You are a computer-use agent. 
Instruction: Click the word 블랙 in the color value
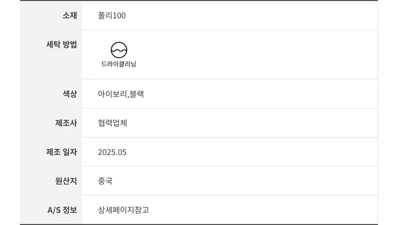[x=137, y=94]
